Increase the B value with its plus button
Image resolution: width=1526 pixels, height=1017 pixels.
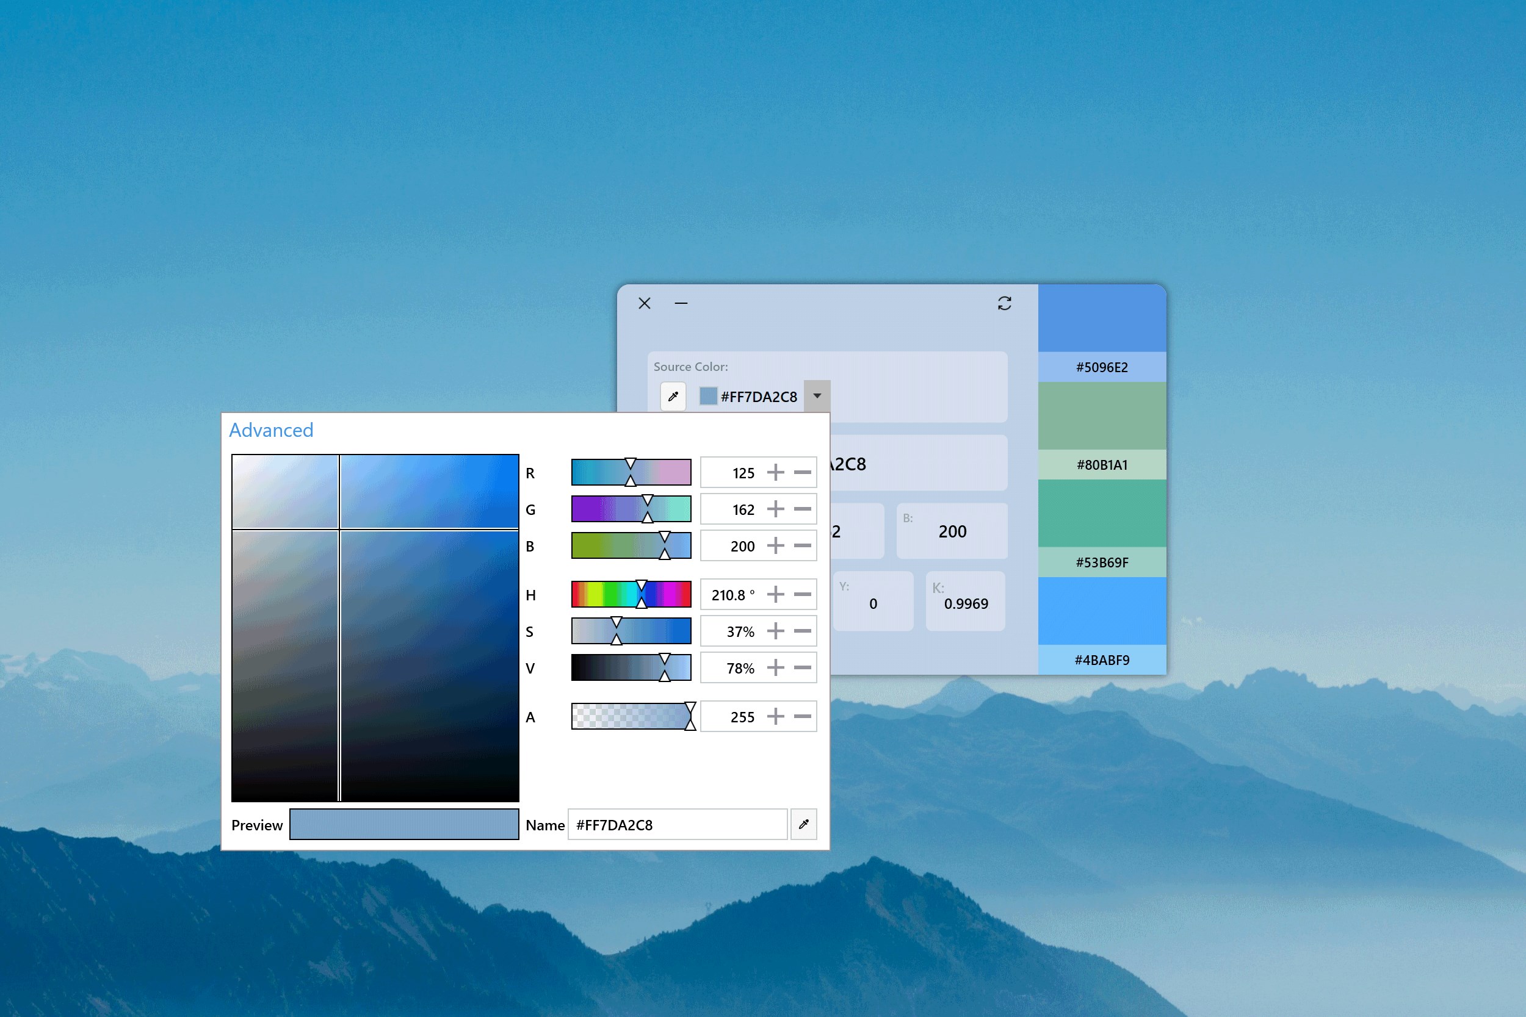[775, 545]
